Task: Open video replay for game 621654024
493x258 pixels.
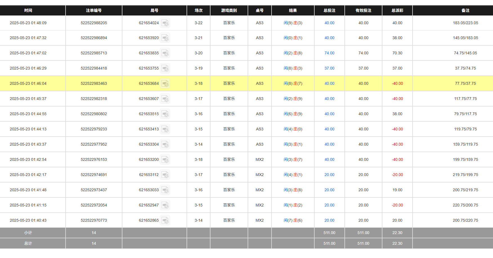Action: point(165,23)
